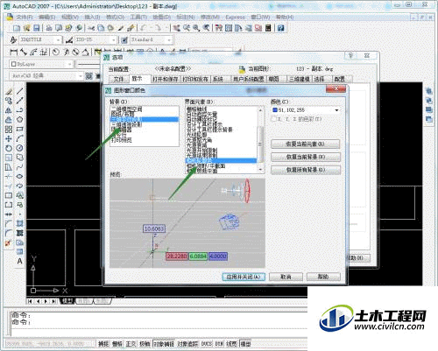Click the top draw order icon on right toolbar
The height and width of the screenshot is (351, 438).
click(x=428, y=92)
